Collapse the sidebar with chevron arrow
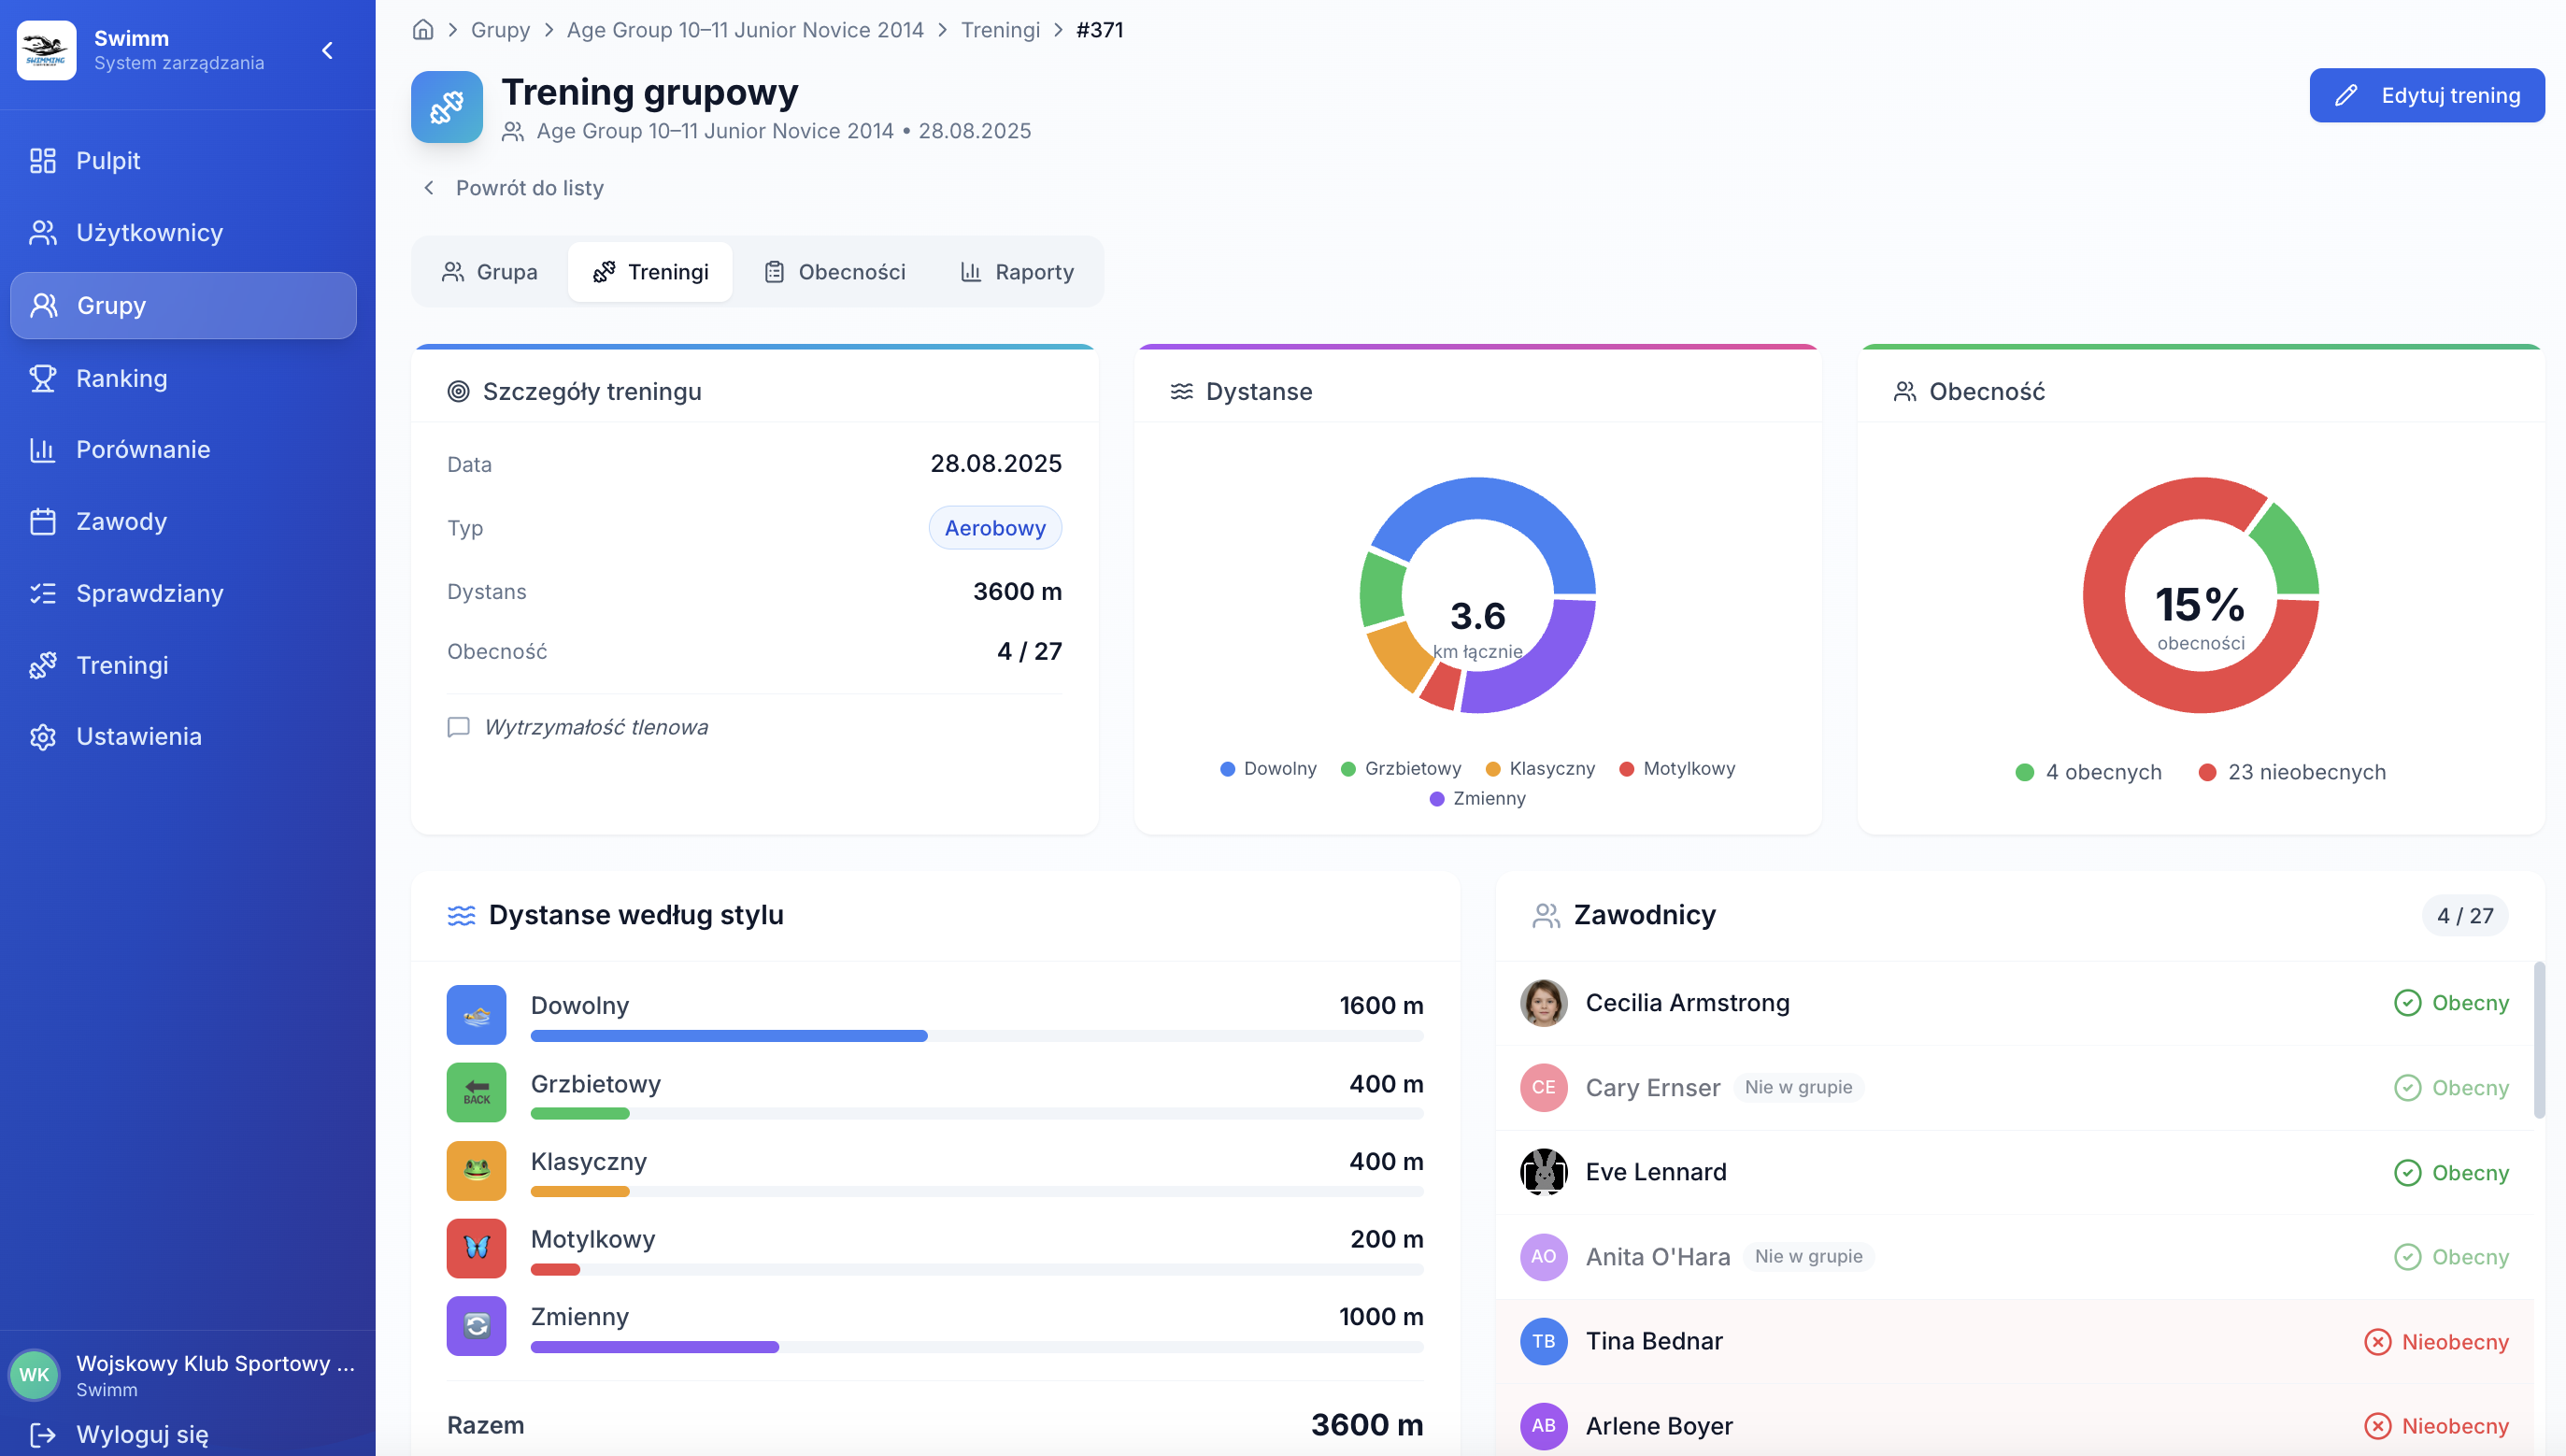 (327, 50)
